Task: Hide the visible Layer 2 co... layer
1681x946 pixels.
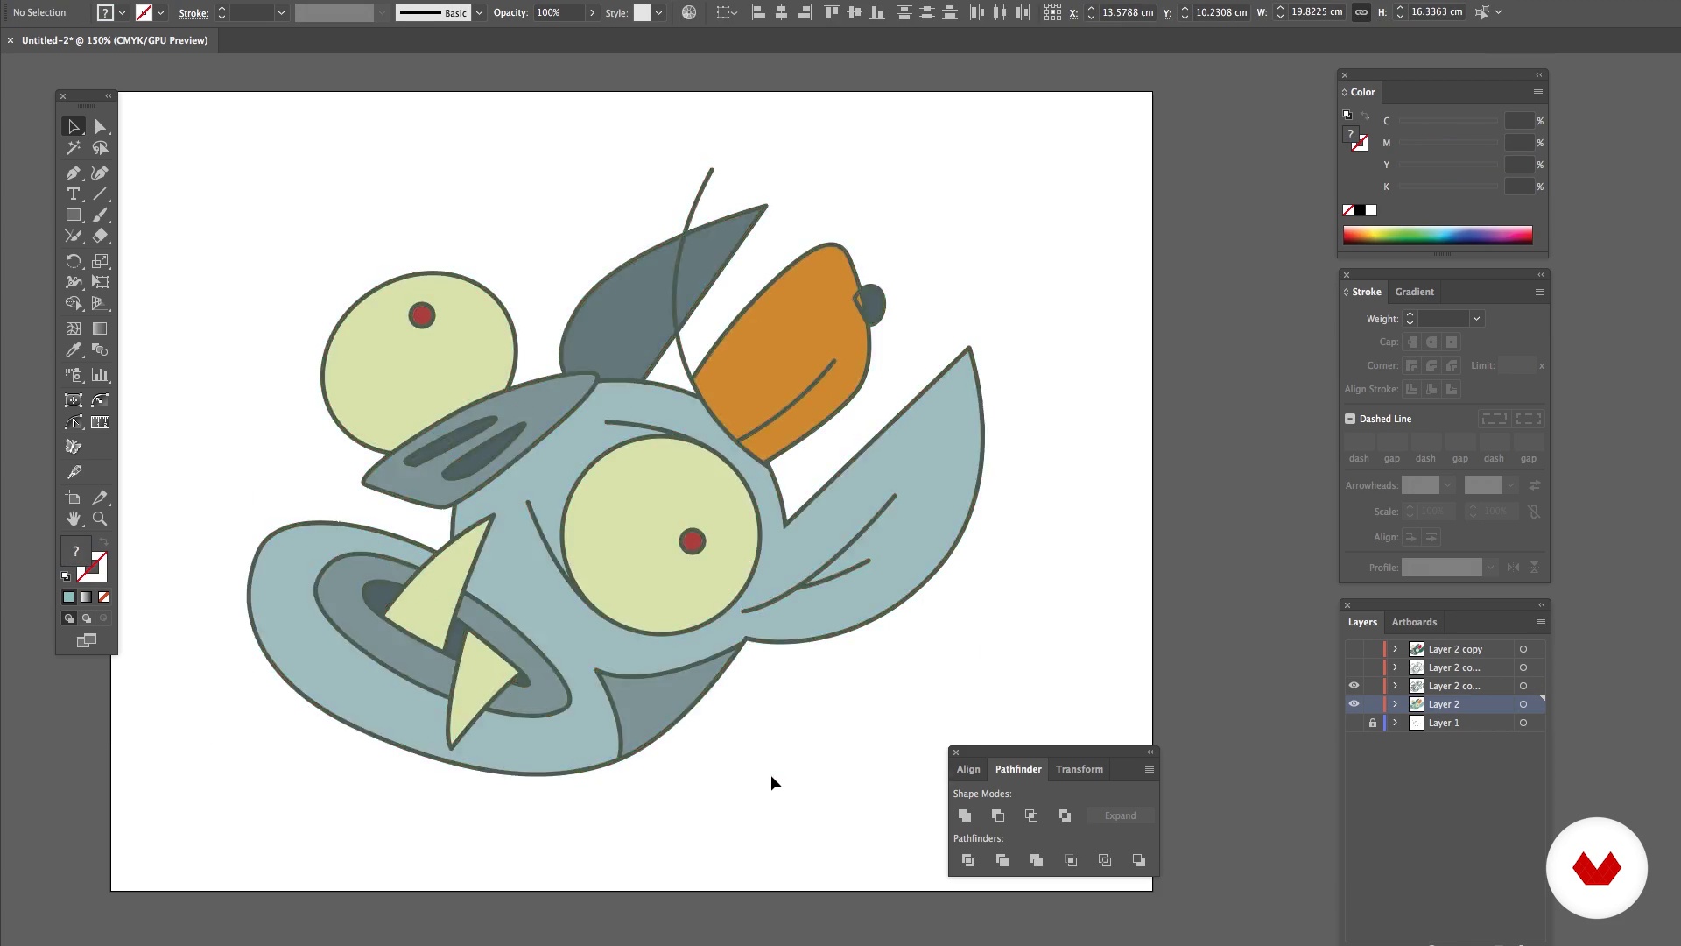Action: pyautogui.click(x=1354, y=686)
